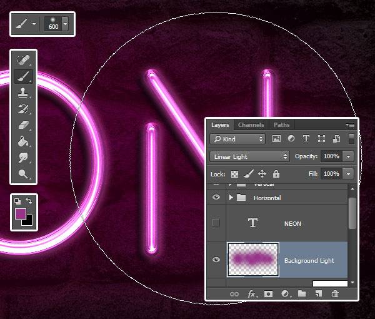Show the NEON text layer
This screenshot has width=375, height=319.
tap(216, 223)
